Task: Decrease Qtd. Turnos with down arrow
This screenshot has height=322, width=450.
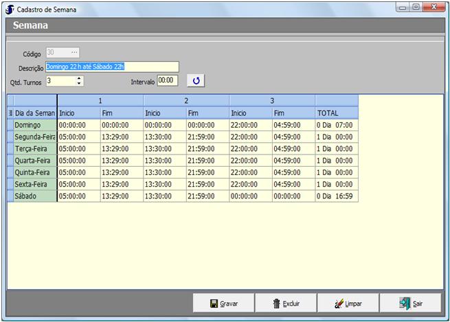Action: click(x=80, y=84)
